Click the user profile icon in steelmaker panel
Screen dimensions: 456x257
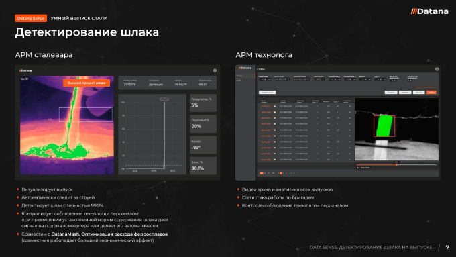tap(215, 70)
